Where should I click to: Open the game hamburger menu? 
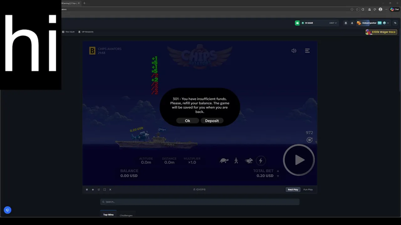pyautogui.click(x=307, y=51)
